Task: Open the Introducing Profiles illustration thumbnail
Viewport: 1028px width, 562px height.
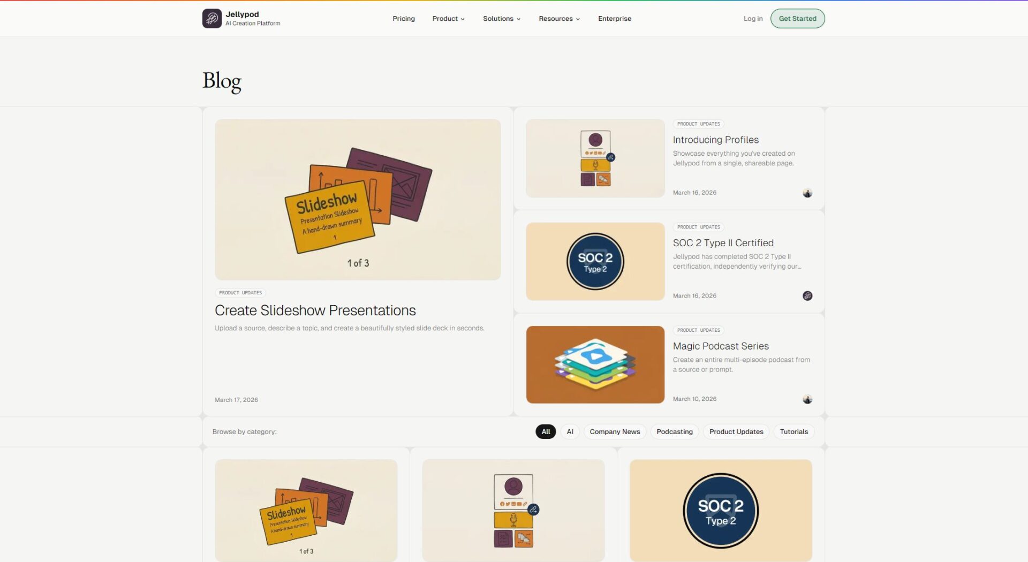Action: 595,158
